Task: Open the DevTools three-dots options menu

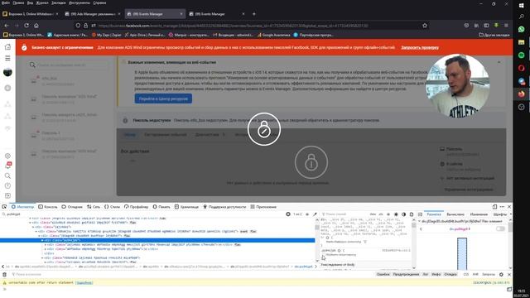Action: [x=502, y=207]
